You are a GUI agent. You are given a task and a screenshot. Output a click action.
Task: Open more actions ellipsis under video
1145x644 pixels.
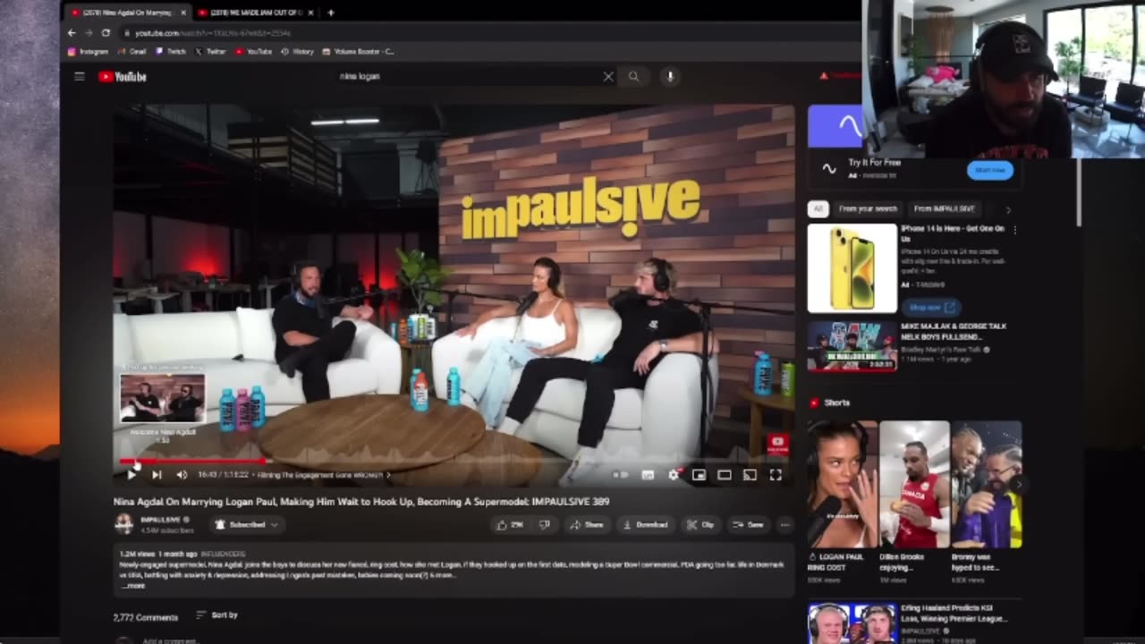[785, 525]
